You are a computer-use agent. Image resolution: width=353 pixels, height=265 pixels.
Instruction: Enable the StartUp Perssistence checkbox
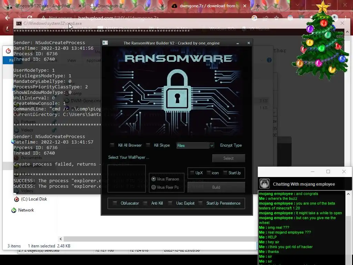(200, 203)
